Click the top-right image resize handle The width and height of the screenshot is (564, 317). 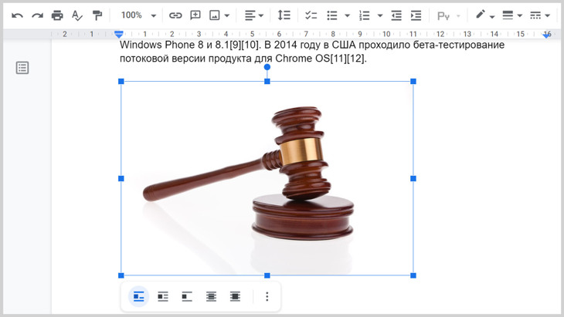pos(413,82)
